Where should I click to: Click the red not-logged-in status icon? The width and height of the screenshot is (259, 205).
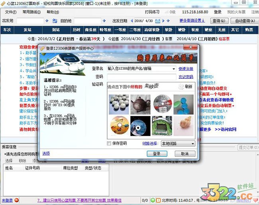16,200
